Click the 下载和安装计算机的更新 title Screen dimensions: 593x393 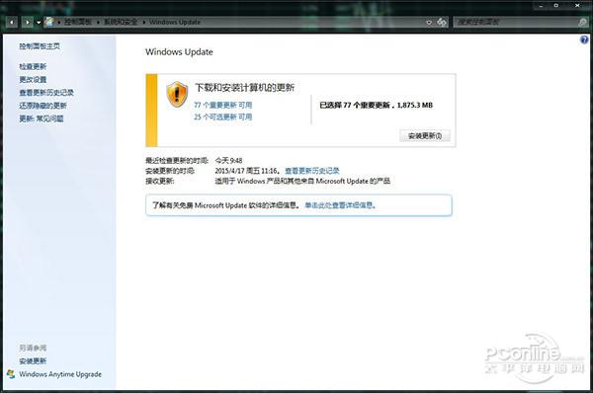(245, 88)
